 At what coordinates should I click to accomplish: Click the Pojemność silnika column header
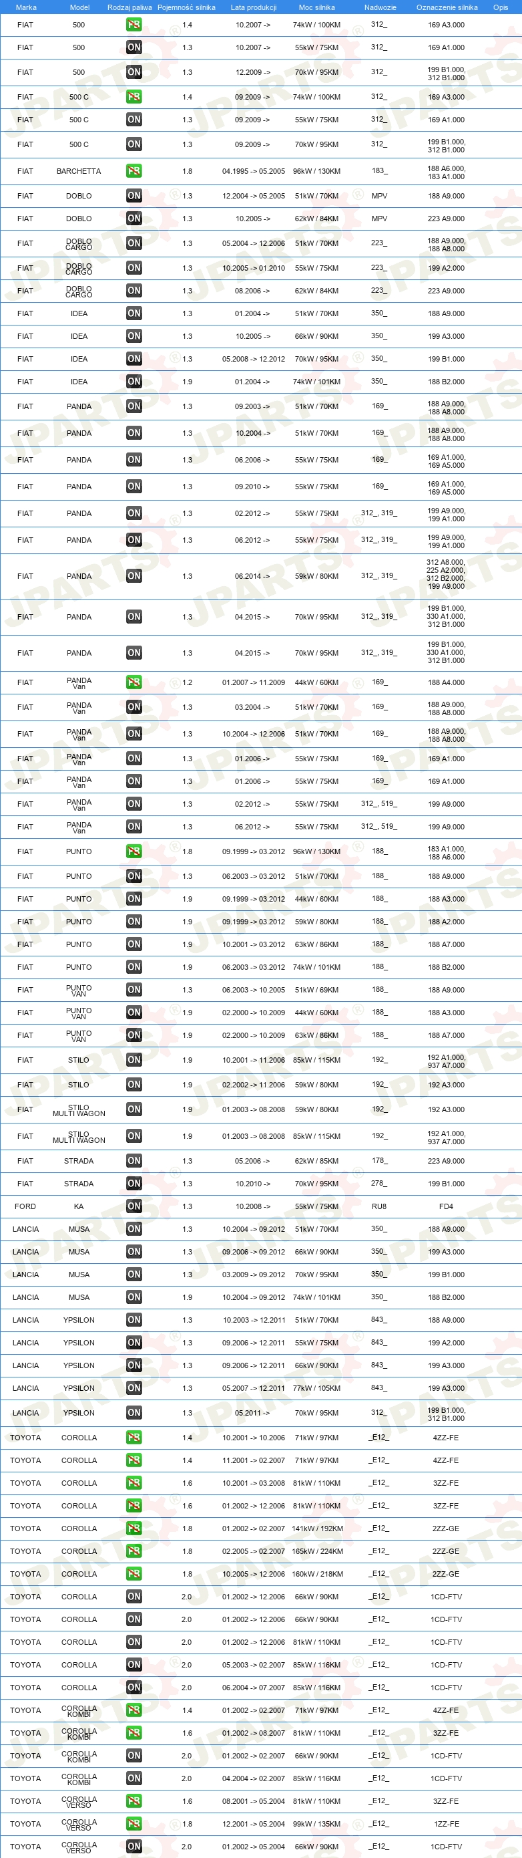[x=186, y=7]
